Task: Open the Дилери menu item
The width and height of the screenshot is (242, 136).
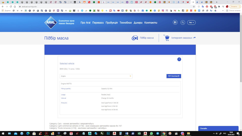Action: click(x=138, y=23)
